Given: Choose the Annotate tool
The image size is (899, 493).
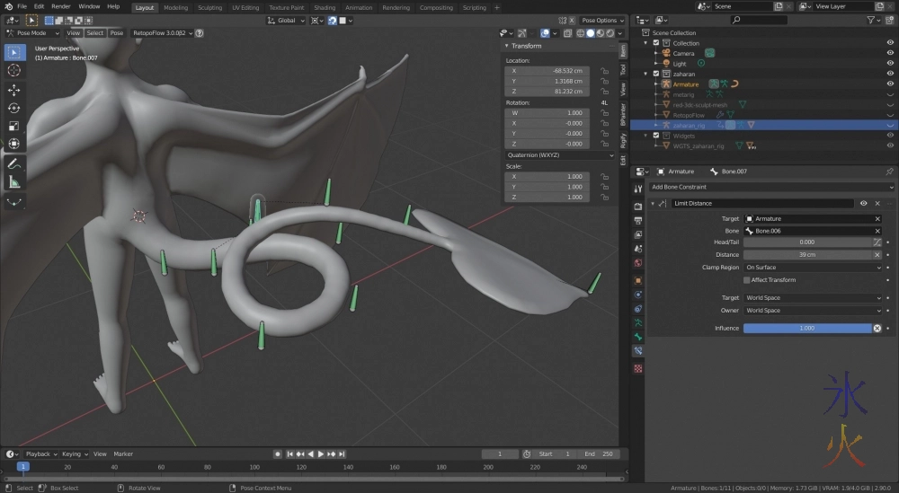Looking at the screenshot, I should (x=14, y=163).
